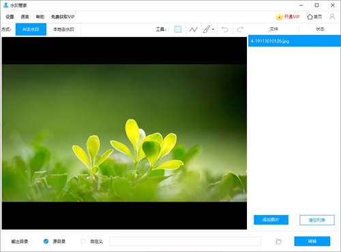Open the brush size dropdown arrow
This screenshot has width=341, height=252.
pyautogui.click(x=213, y=29)
